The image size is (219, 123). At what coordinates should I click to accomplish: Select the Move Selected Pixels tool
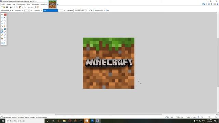coord(5,18)
